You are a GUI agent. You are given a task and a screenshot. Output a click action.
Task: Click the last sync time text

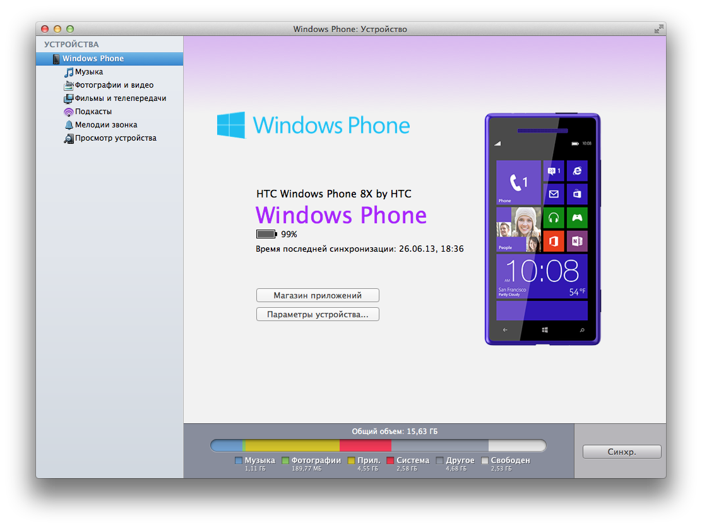pos(359,249)
